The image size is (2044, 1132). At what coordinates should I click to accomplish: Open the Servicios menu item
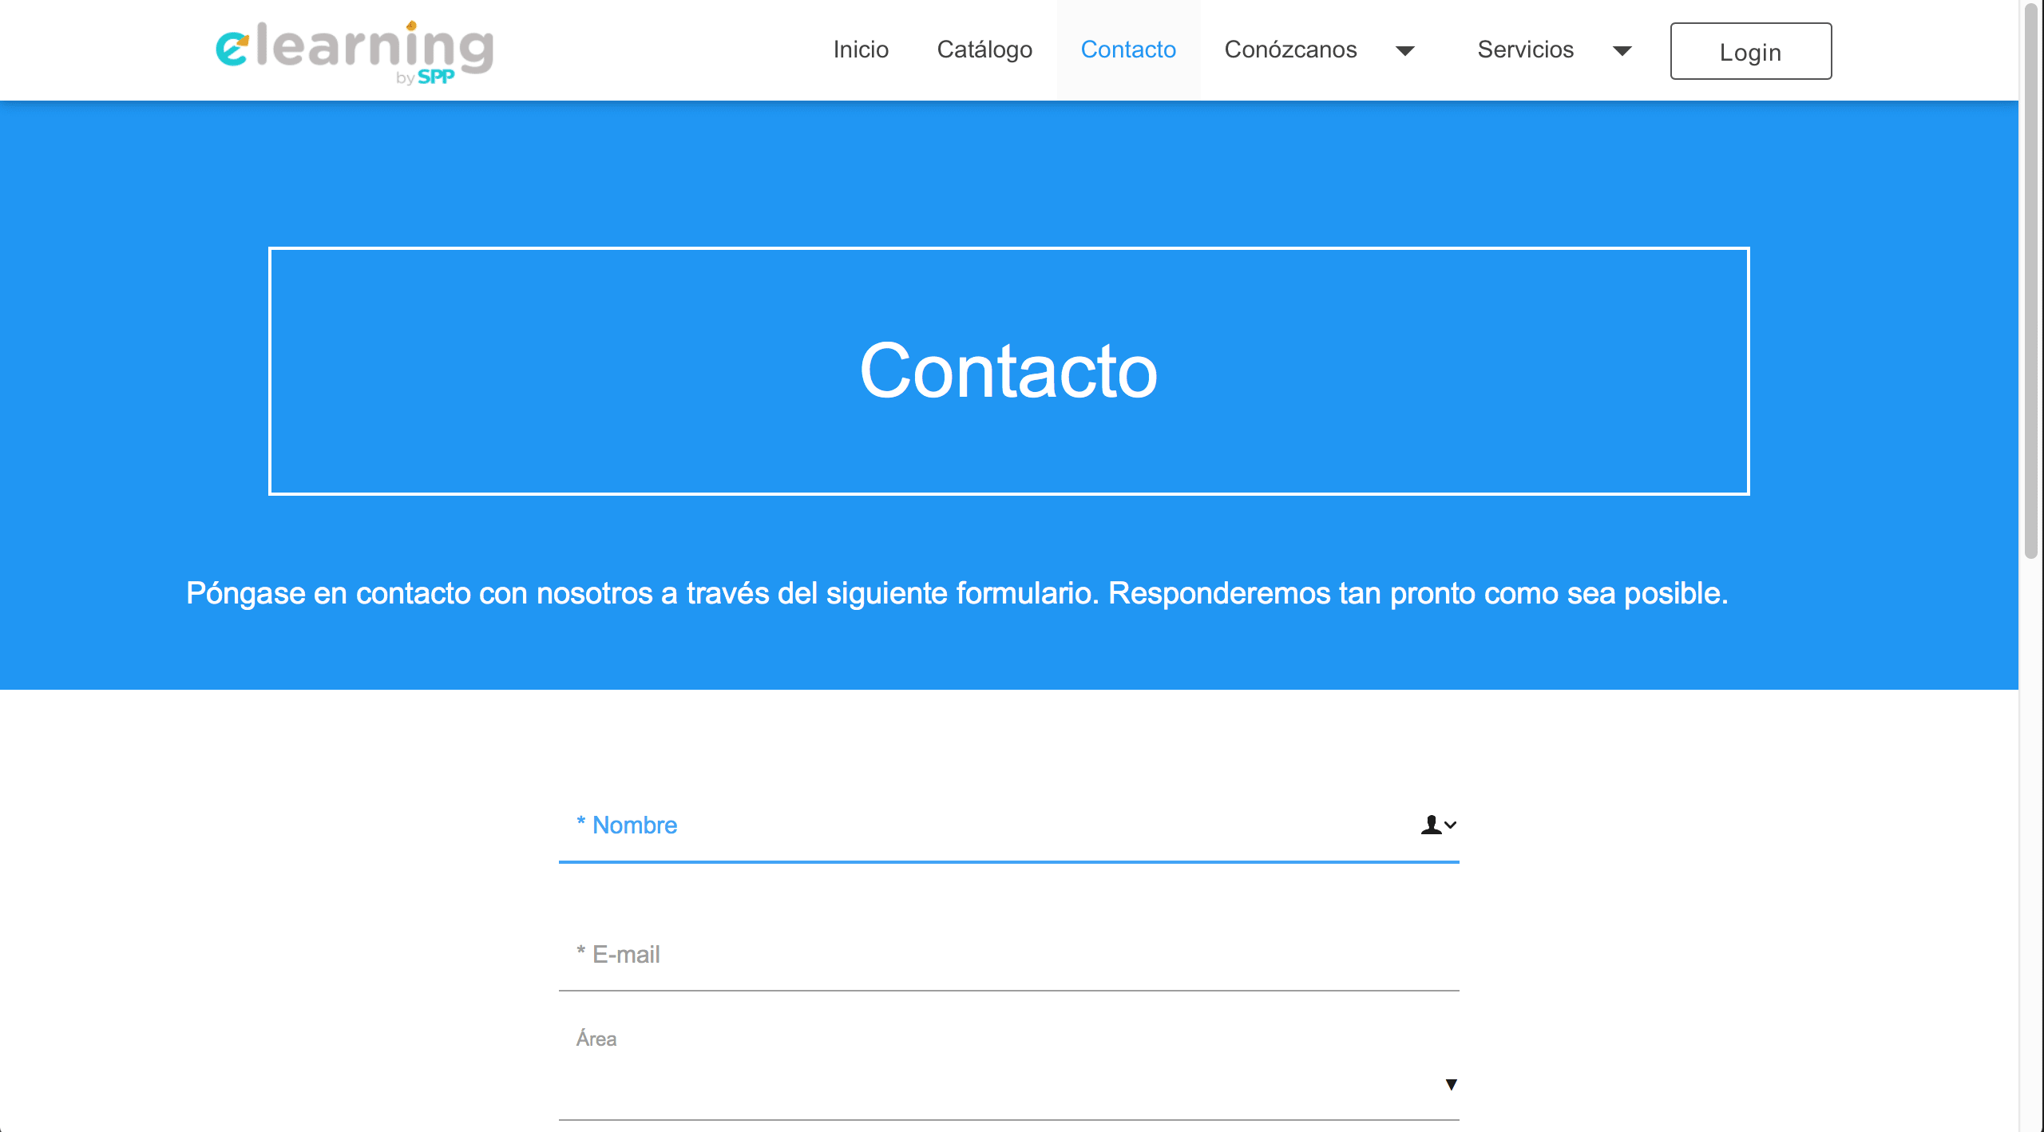[1525, 49]
